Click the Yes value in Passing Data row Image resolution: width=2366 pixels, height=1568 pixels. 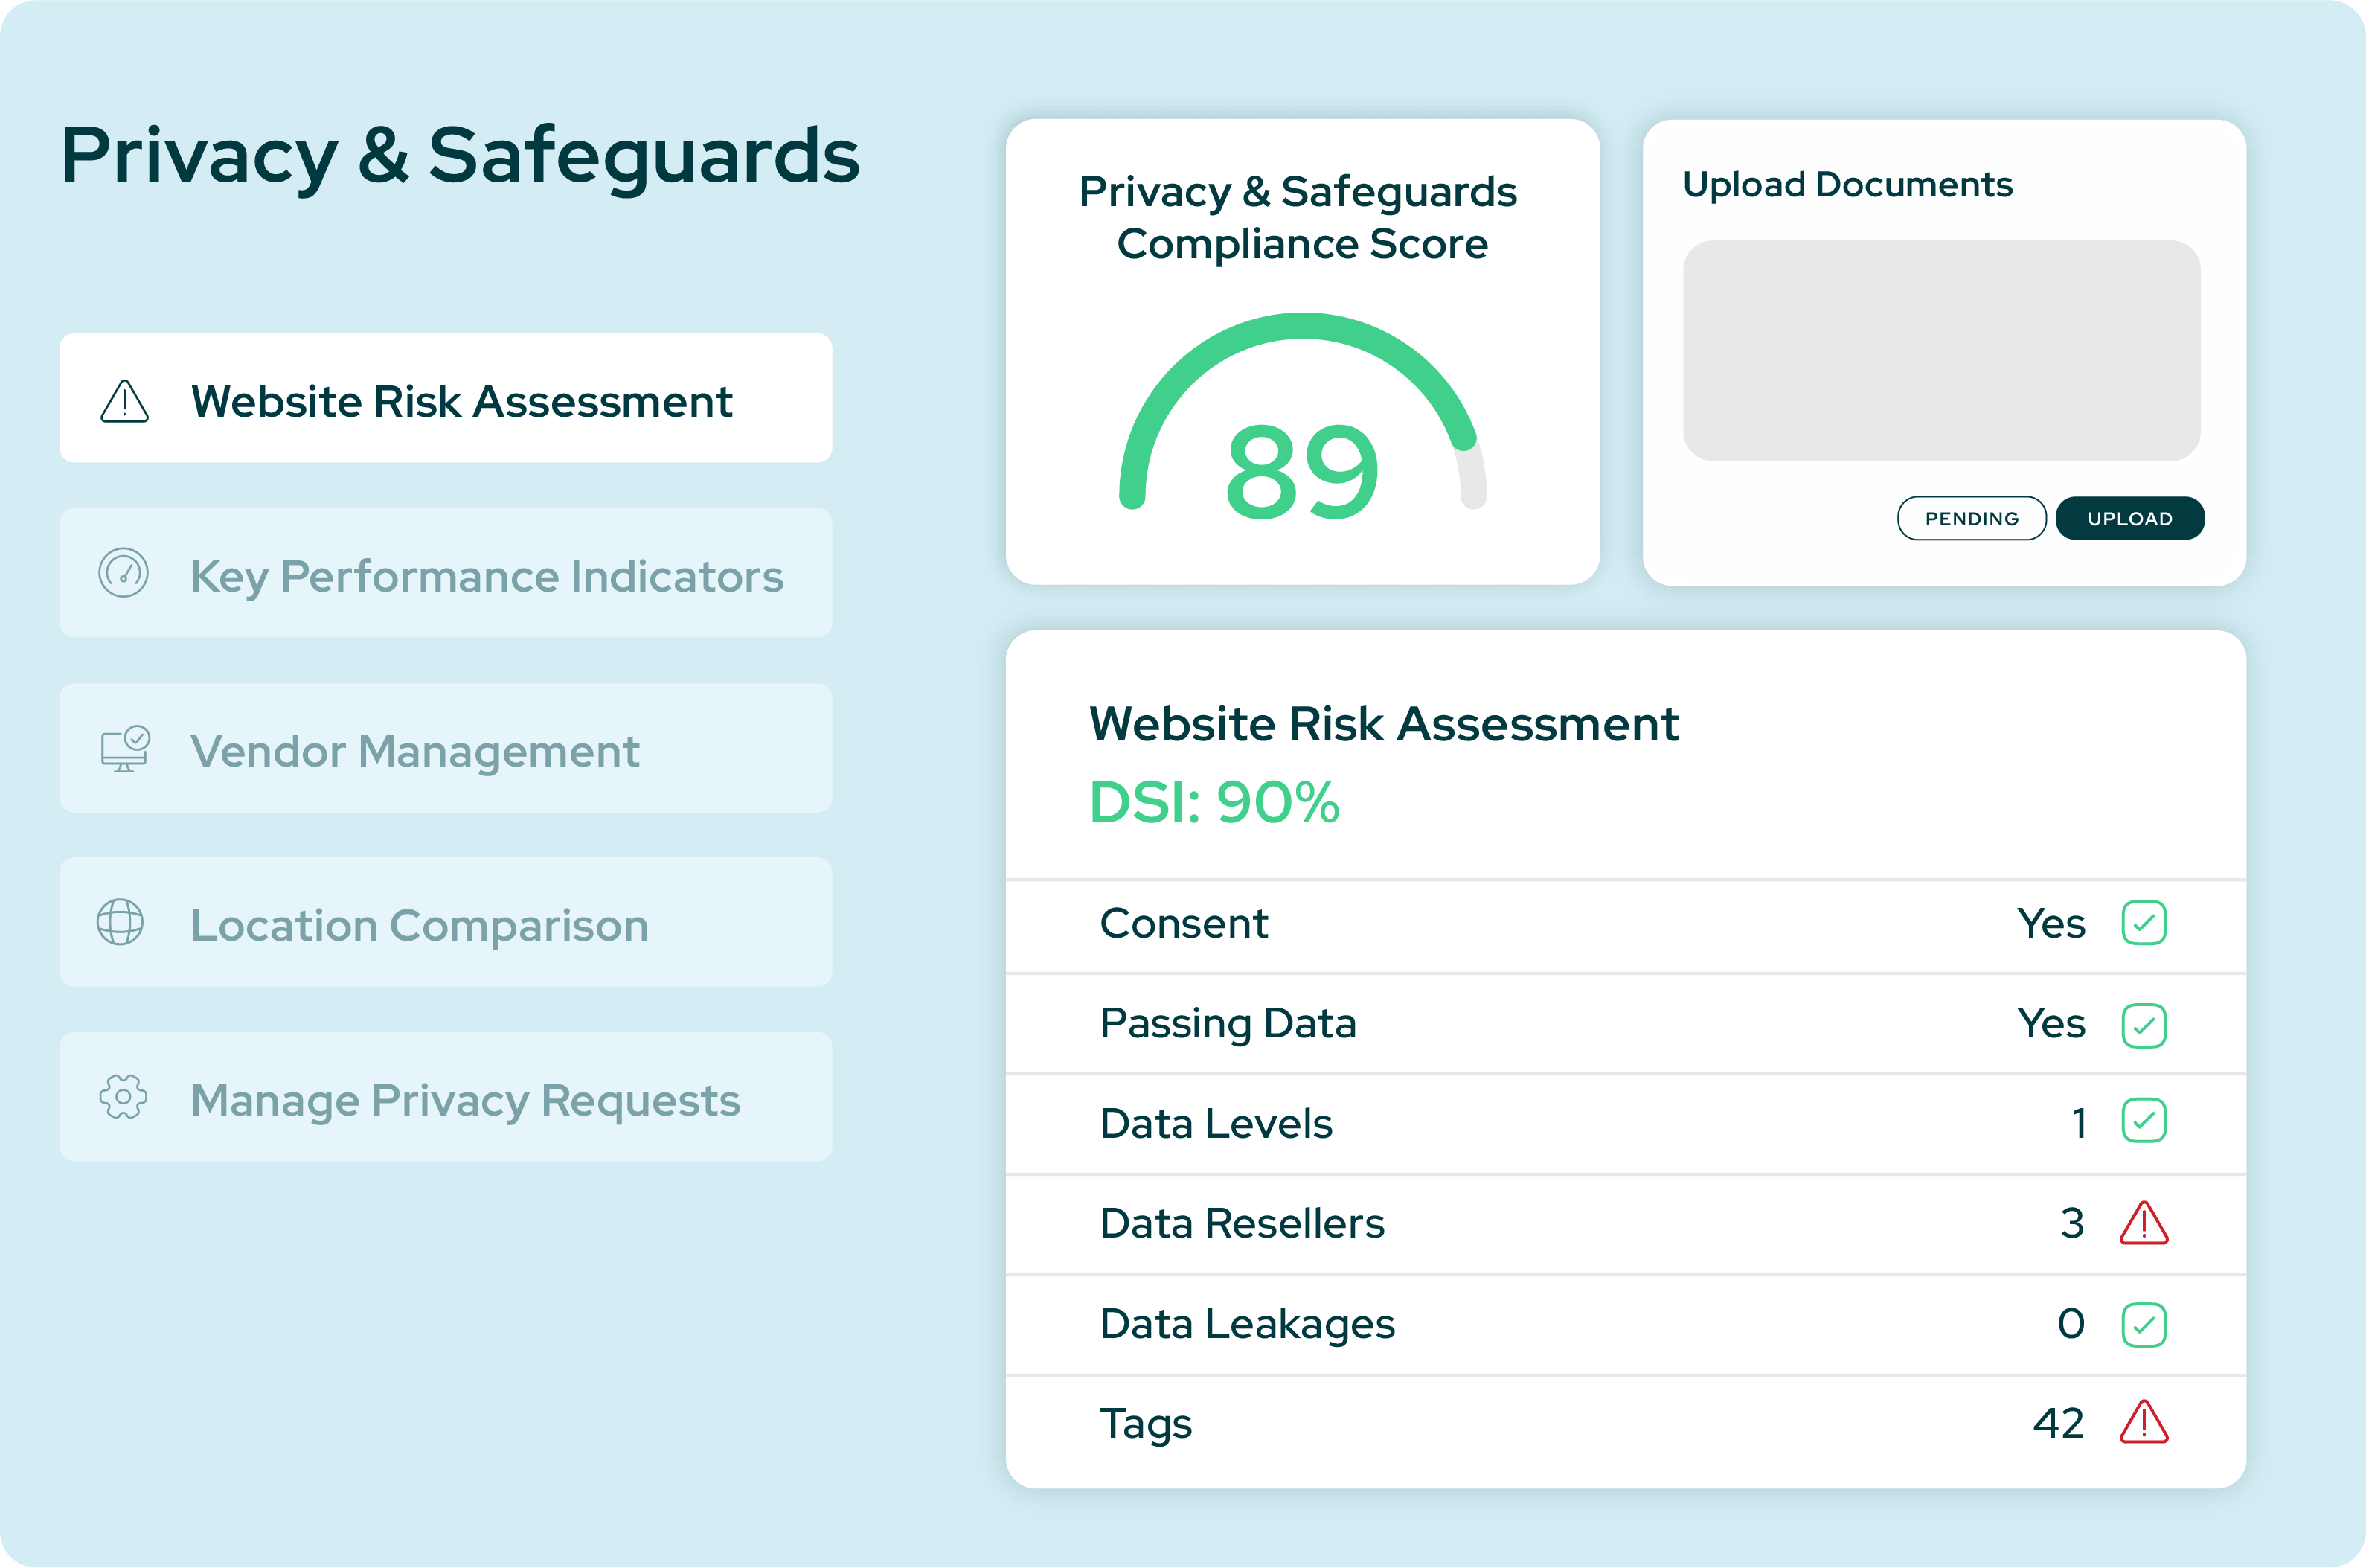[2051, 1023]
